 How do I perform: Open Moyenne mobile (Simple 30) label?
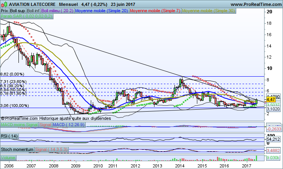[208, 11]
